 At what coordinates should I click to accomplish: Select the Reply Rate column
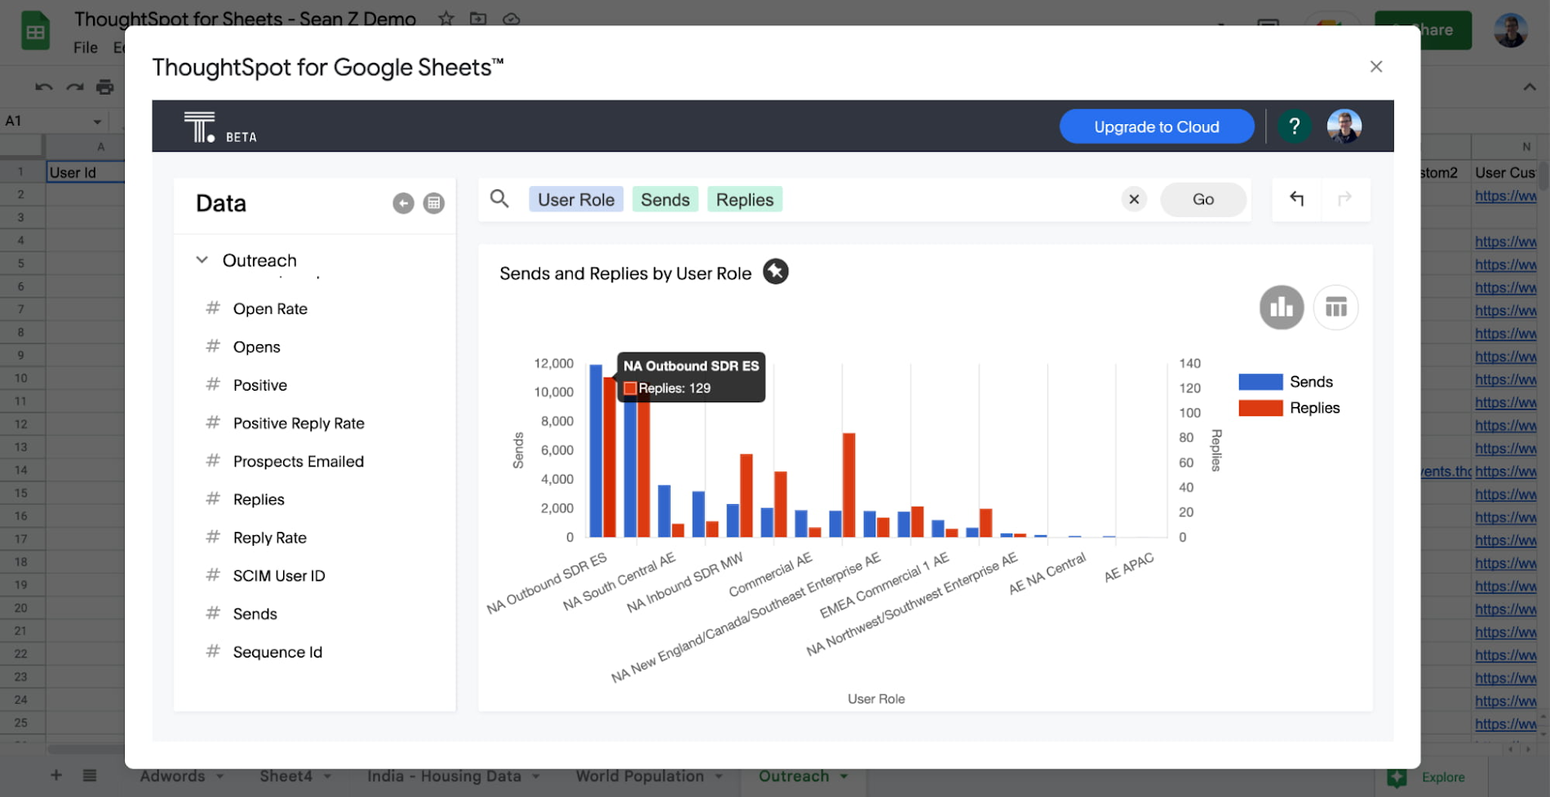269,538
